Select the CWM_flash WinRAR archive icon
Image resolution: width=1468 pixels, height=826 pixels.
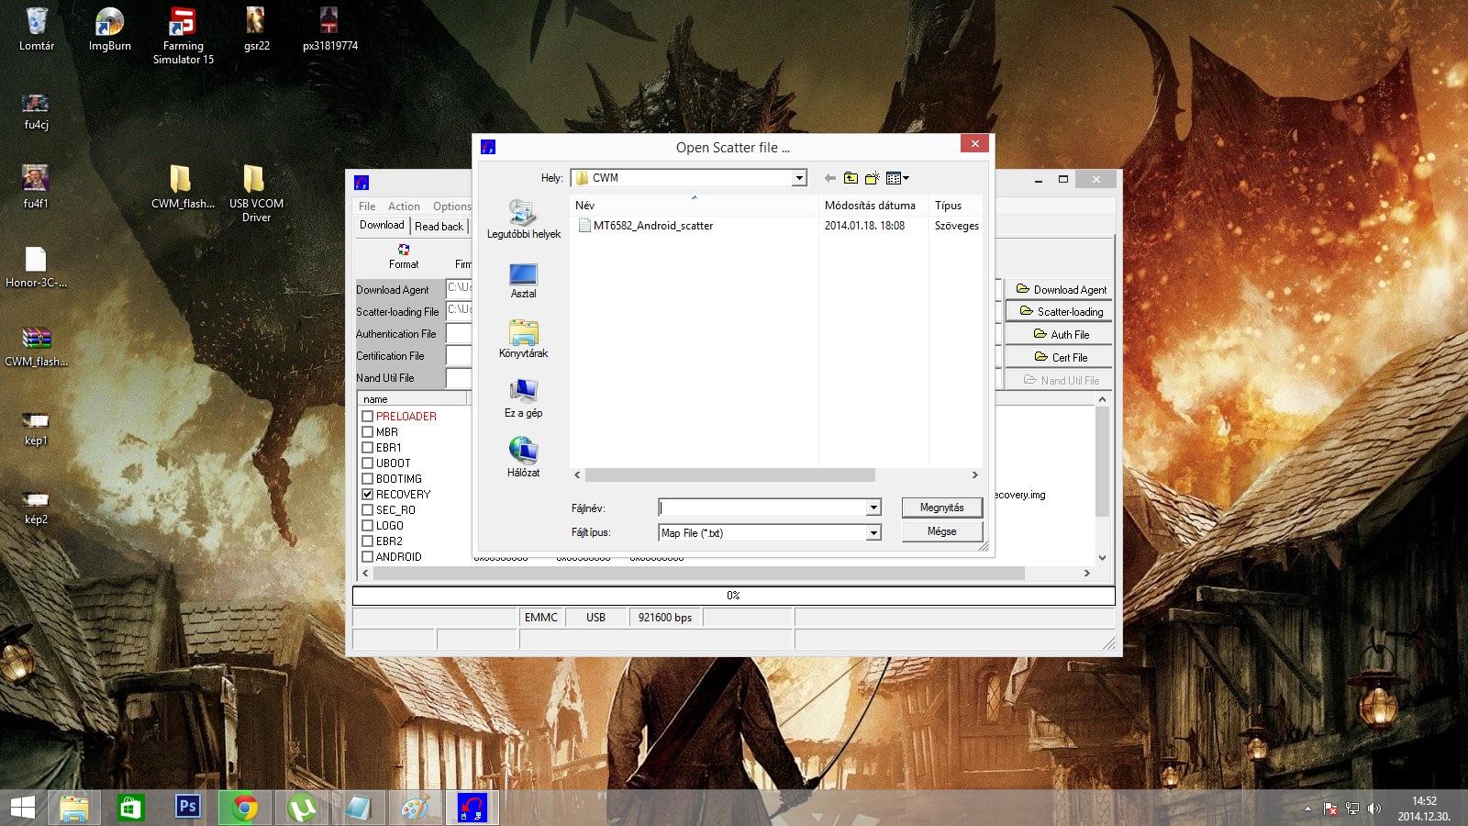[36, 346]
